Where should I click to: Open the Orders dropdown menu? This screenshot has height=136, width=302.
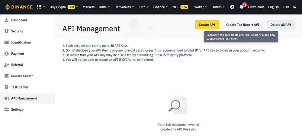click(x=218, y=7)
